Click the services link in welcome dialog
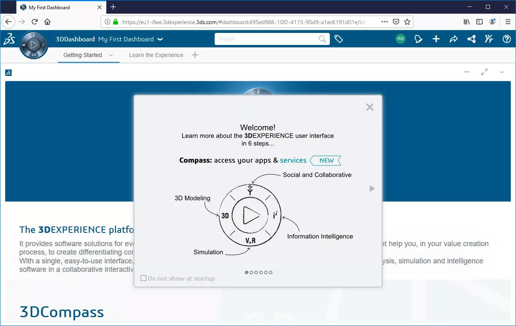The height and width of the screenshot is (326, 516). (x=293, y=160)
